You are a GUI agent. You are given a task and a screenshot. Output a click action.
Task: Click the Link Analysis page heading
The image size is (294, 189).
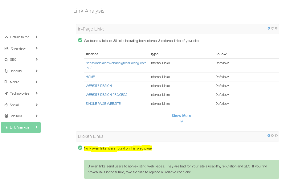89,11
